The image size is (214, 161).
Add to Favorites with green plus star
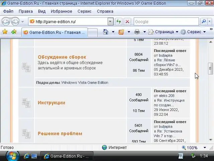pos(14,32)
